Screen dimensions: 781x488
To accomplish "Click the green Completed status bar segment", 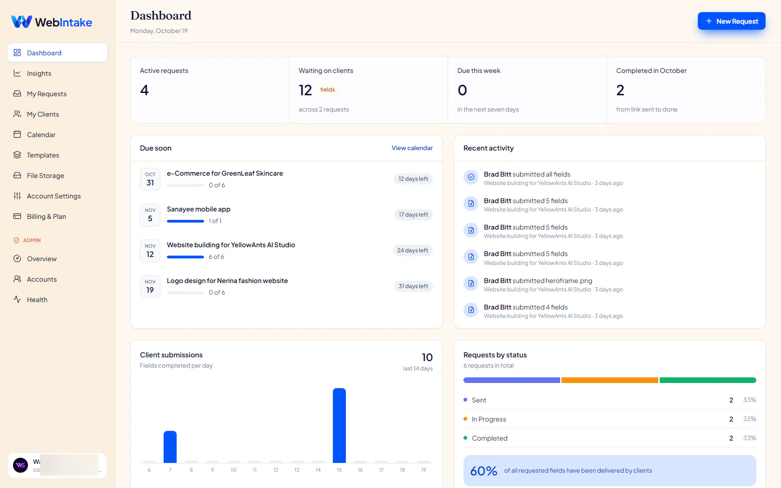I will click(x=708, y=380).
